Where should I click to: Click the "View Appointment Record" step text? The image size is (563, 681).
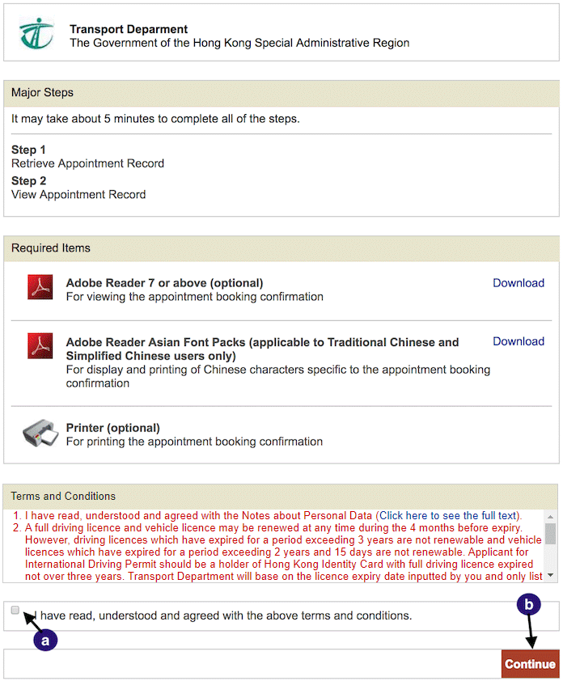click(78, 194)
